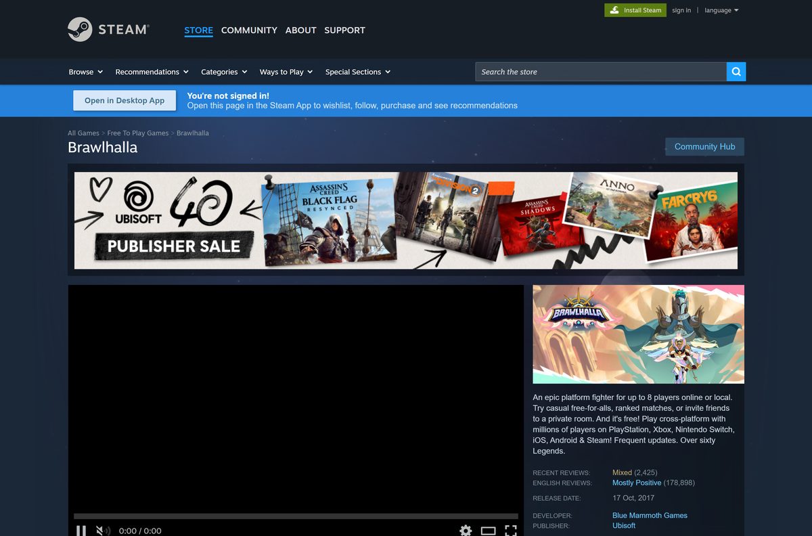Enter fullscreen video mode
This screenshot has width=812, height=536.
click(511, 531)
